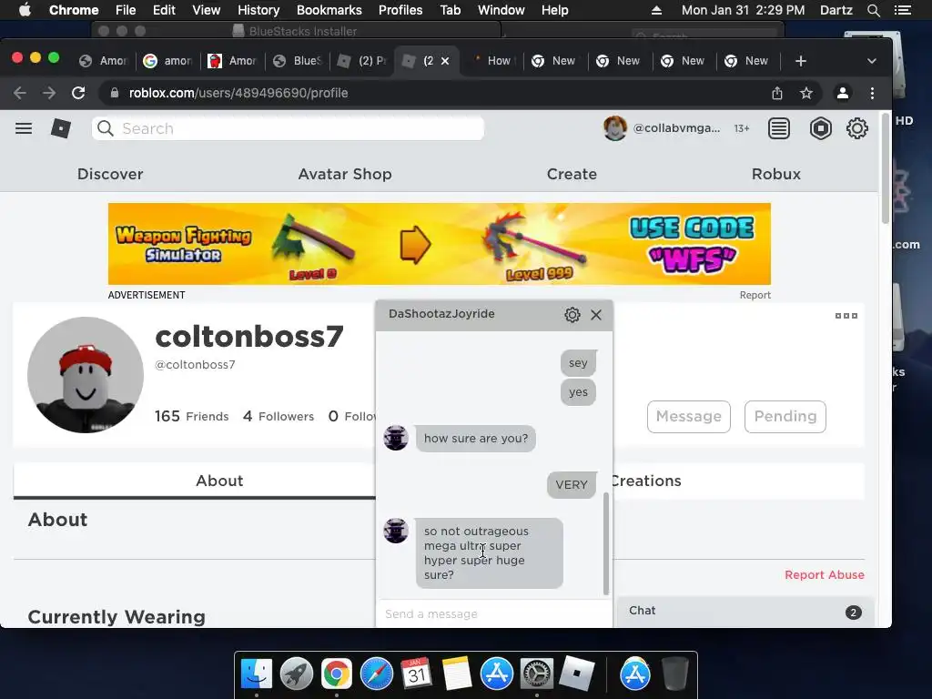Open the Chrome profile avatar button
The height and width of the screenshot is (699, 932).
coord(842,93)
